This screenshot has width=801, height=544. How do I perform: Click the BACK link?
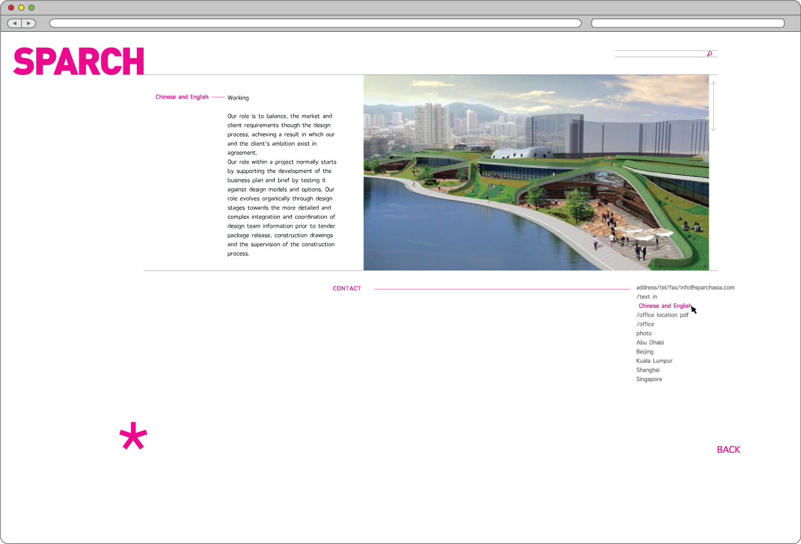728,450
